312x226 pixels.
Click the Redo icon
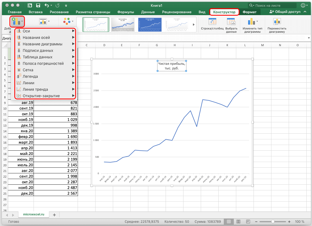pyautogui.click(x=57, y=6)
